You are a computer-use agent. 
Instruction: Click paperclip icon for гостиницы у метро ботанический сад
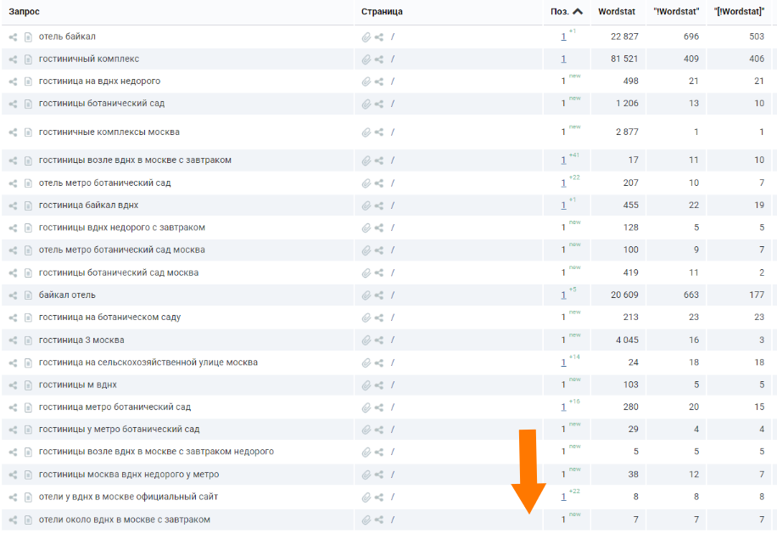coord(366,430)
